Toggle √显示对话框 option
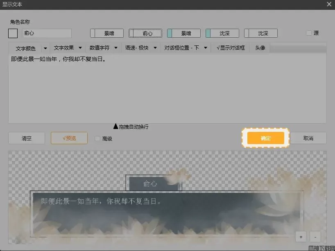This screenshot has width=335, height=251. coord(231,48)
